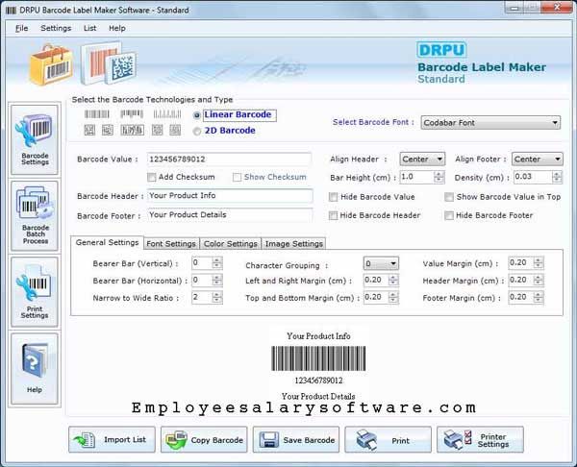This screenshot has width=577, height=467.
Task: Toggle the Show Checksum checkbox
Action: click(x=237, y=177)
